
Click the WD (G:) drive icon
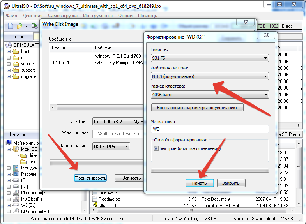coord(16,205)
